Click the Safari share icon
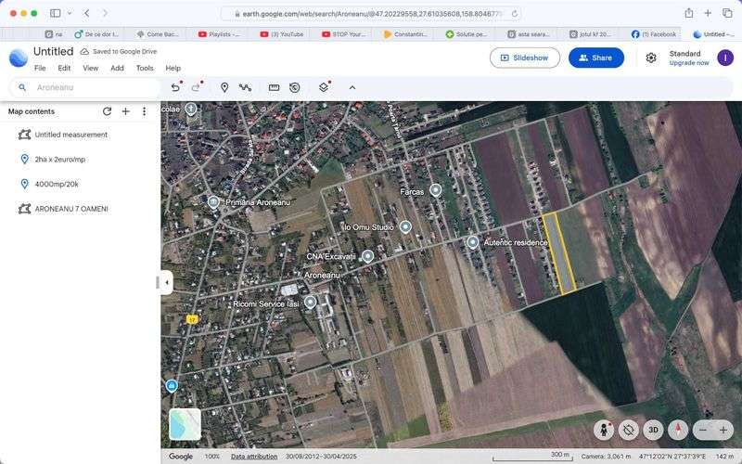Viewport: 742px width, 464px height. [689, 13]
